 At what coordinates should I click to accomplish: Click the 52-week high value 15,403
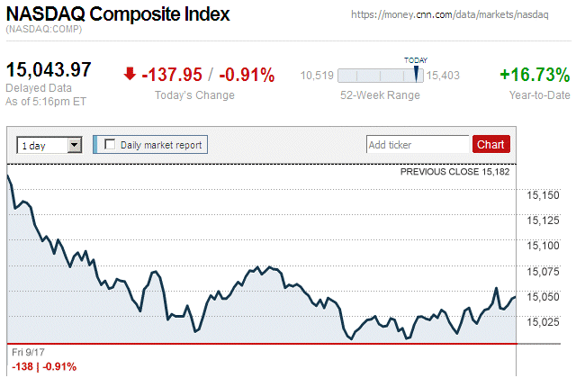point(443,76)
